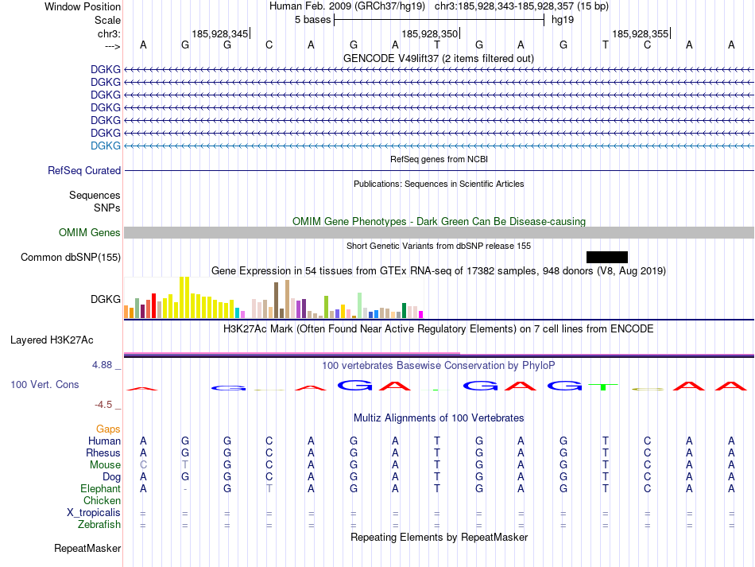
Task: Click the OMIM Genes track label
Action: point(90,233)
